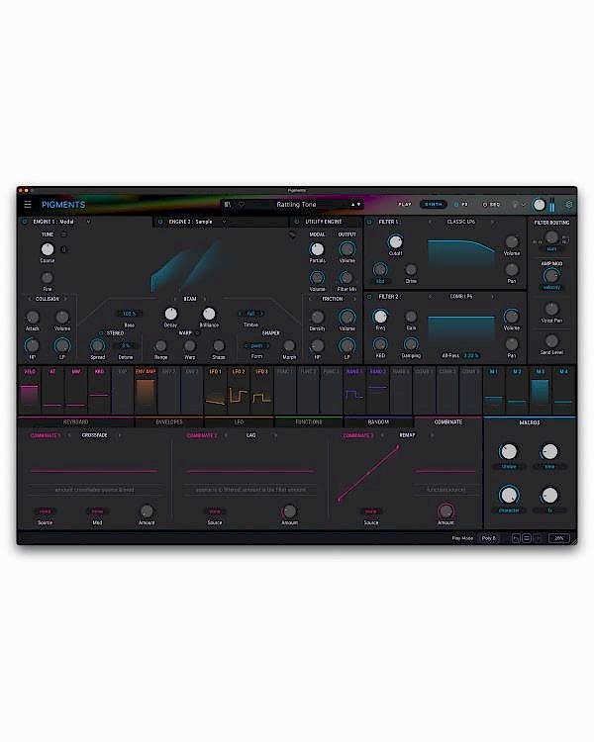Expand Engine 2 Sample type dropdown chevron
This screenshot has width=594, height=742.
(224, 222)
